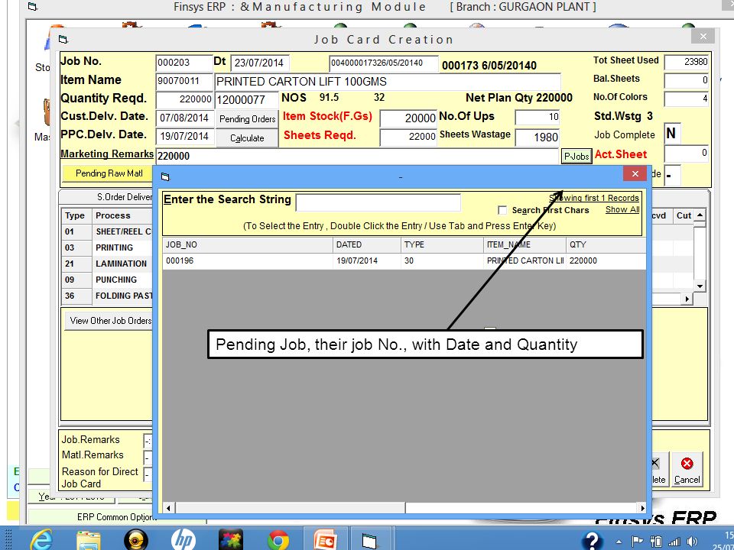This screenshot has width=734, height=550.
Task: Open pending jobs with the P-Jobs button
Action: (x=576, y=156)
